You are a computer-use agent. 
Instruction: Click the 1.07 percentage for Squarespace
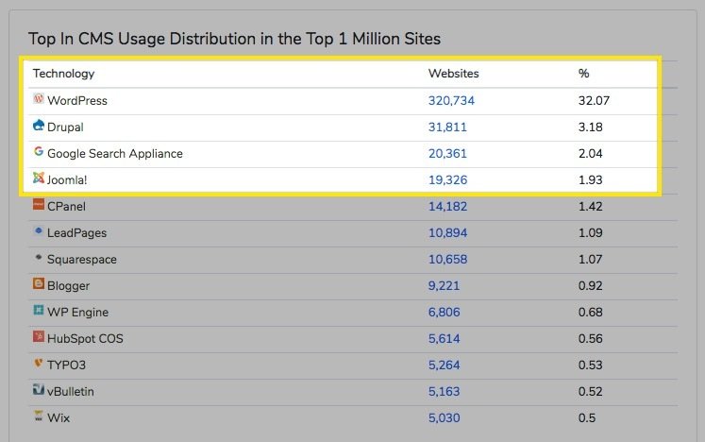click(x=591, y=260)
